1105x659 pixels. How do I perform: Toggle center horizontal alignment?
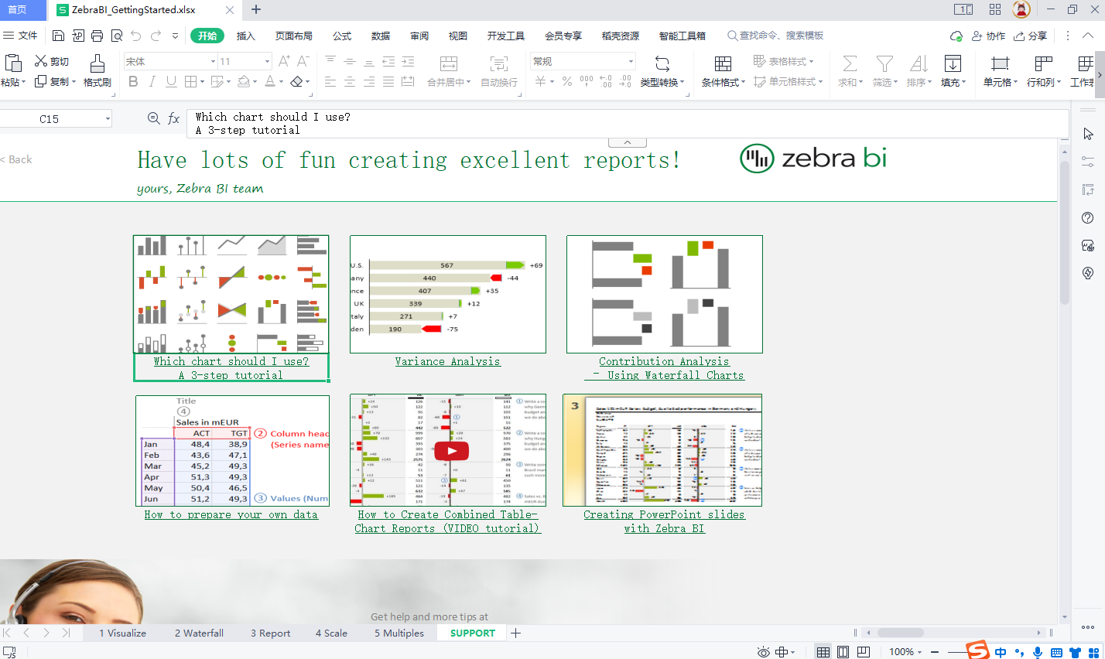pyautogui.click(x=350, y=81)
